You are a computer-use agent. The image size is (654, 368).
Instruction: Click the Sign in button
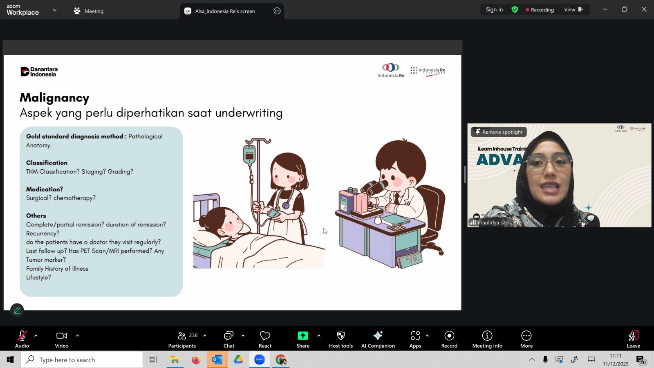(494, 9)
